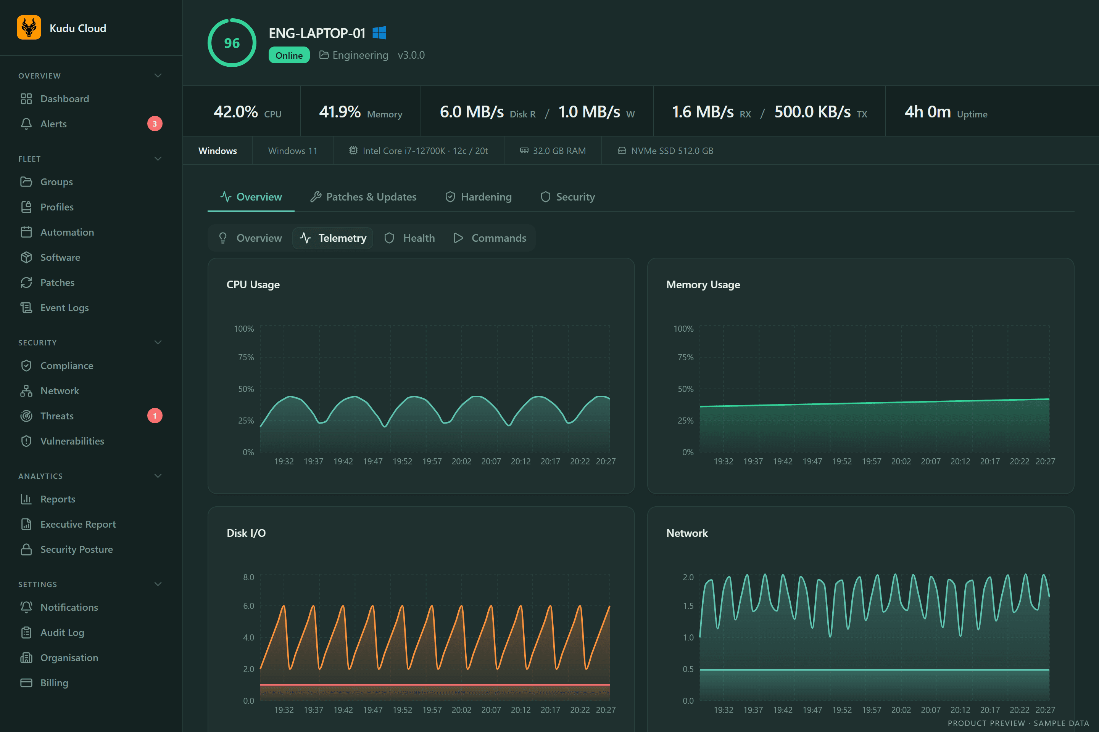The image size is (1099, 732).
Task: Click the Alerts badge showing 3
Action: (x=155, y=124)
